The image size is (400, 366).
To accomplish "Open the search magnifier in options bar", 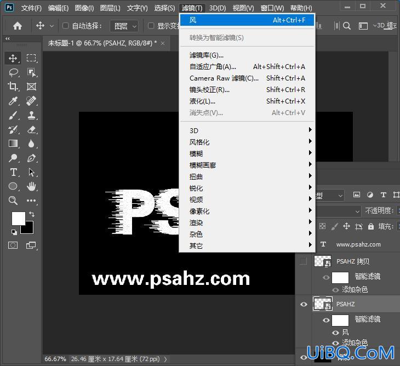I will click(x=347, y=26).
